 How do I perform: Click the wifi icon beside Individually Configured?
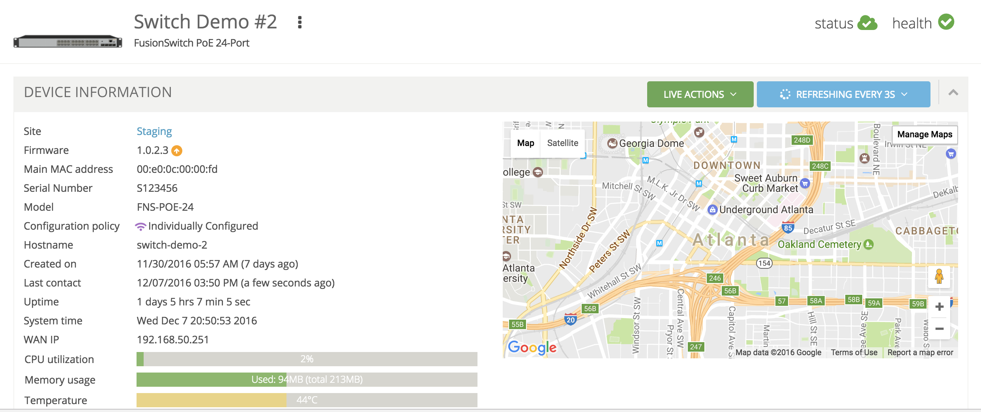[x=140, y=227]
